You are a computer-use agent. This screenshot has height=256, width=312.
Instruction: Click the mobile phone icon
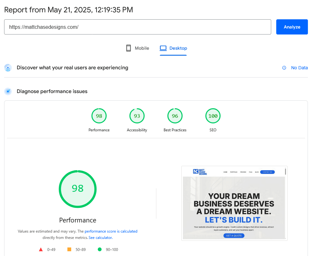128,48
